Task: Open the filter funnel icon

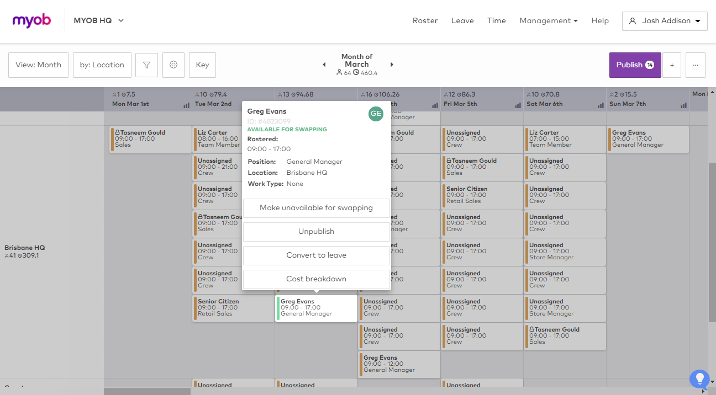Action: coord(146,65)
